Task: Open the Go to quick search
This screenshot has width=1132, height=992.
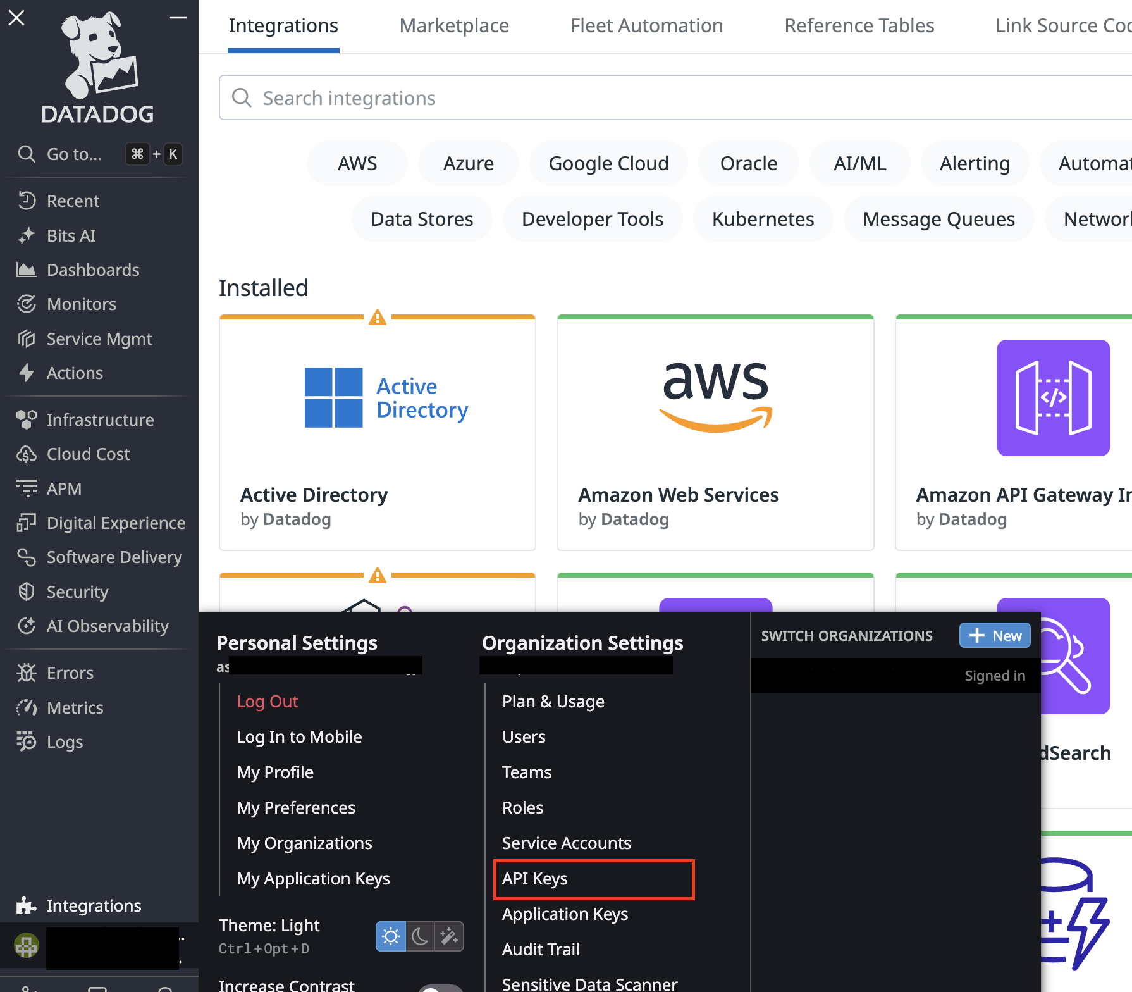Action: pos(74,154)
